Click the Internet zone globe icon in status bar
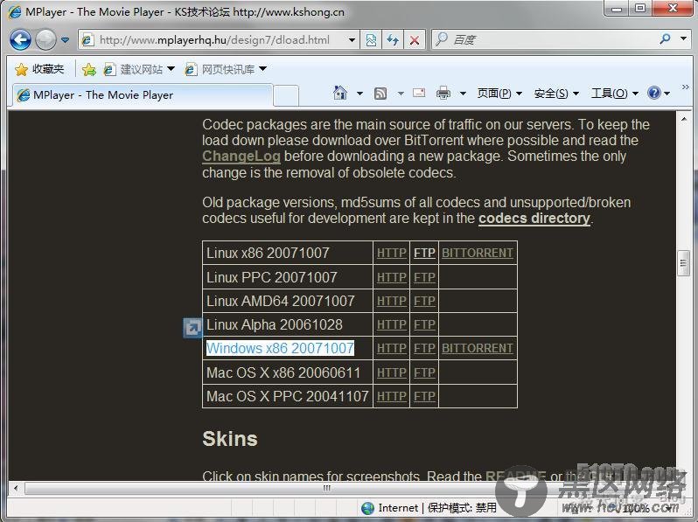 [367, 508]
